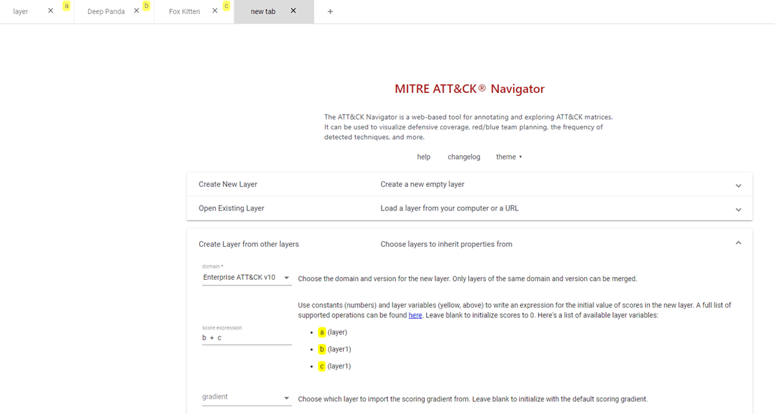The image size is (775, 414).
Task: Switch to the Deep Panda tab
Action: pos(106,12)
